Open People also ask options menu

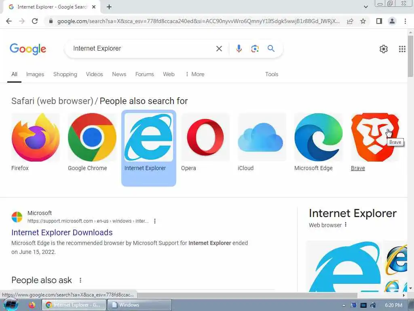tap(80, 280)
